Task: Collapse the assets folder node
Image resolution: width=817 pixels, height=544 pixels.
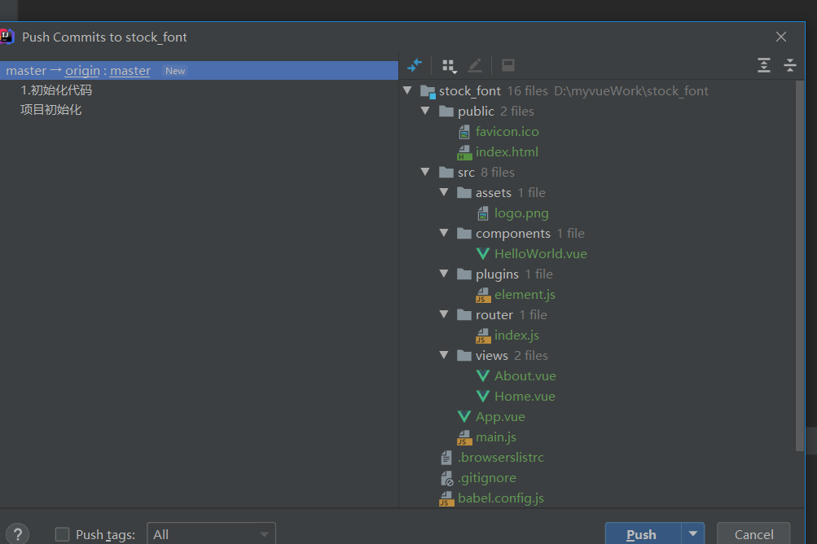Action: tap(444, 191)
